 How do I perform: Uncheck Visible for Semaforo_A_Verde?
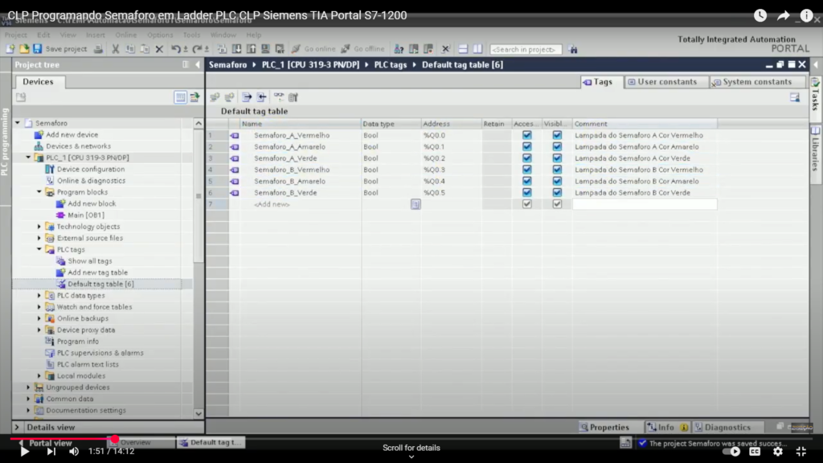(x=557, y=158)
